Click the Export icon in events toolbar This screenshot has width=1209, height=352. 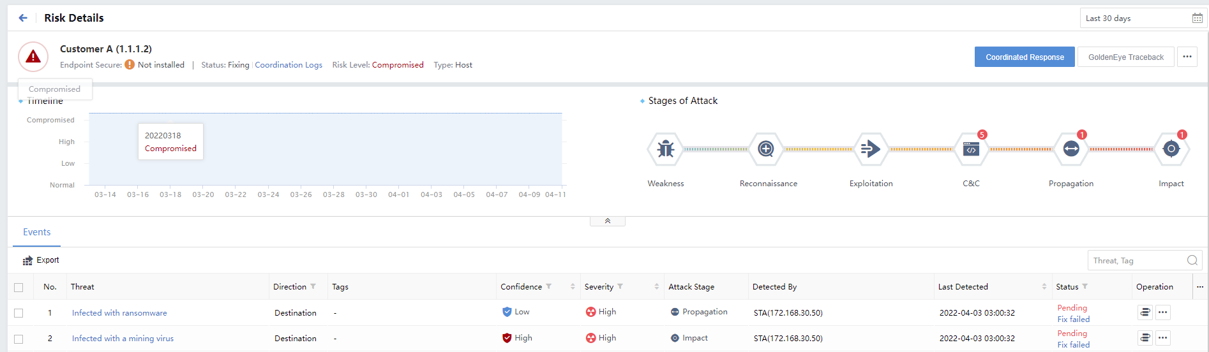pyautogui.click(x=27, y=260)
